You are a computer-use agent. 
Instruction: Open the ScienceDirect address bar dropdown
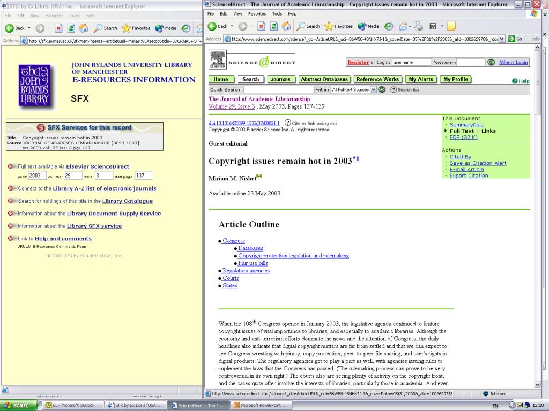502,39
